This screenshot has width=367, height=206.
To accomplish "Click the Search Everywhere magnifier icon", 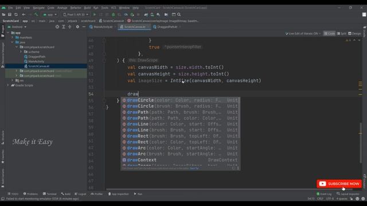I will 179,14.
